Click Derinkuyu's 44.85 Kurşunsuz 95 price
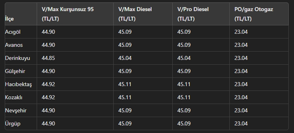 click(48, 58)
